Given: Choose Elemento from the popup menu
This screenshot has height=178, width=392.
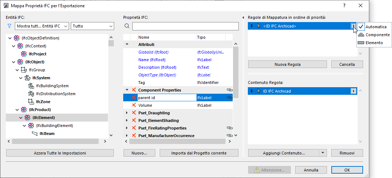Looking at the screenshot, I should [374, 43].
